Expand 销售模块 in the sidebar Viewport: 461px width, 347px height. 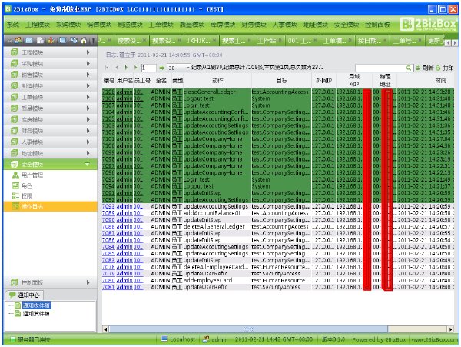click(x=50, y=75)
